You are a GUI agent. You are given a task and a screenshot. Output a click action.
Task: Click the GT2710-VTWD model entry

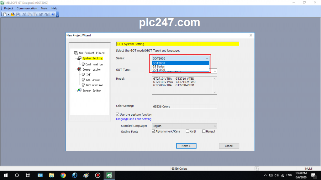pos(186,82)
